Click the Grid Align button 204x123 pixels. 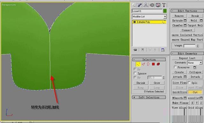(195, 108)
